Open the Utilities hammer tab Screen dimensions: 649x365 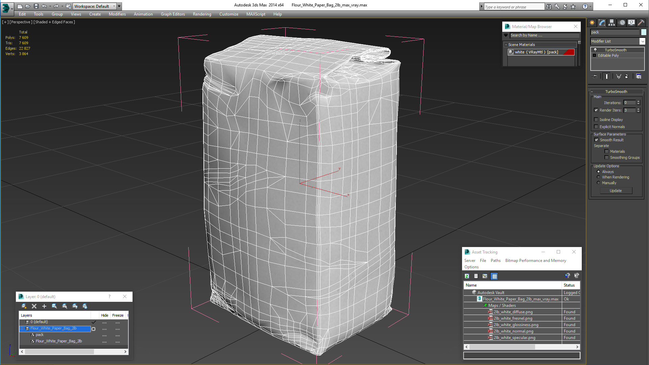click(641, 23)
